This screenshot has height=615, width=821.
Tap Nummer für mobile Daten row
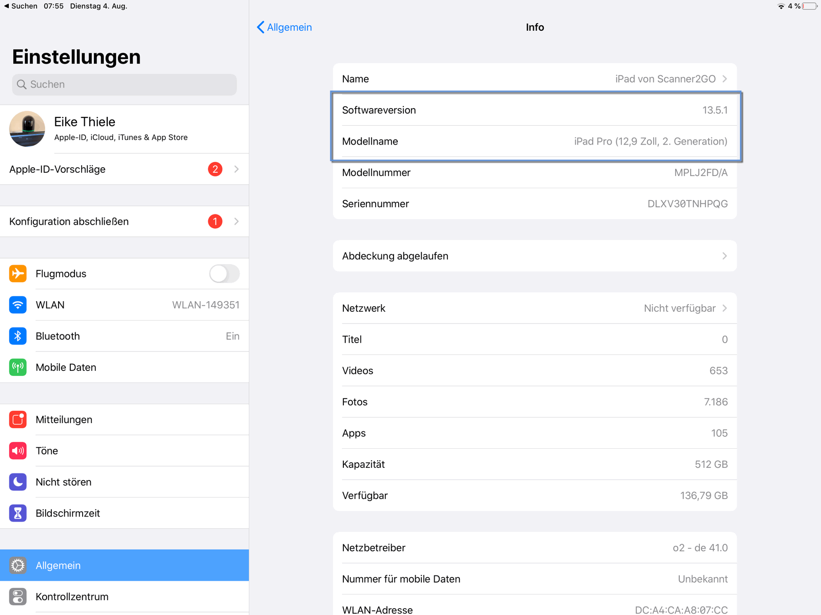tap(535, 579)
